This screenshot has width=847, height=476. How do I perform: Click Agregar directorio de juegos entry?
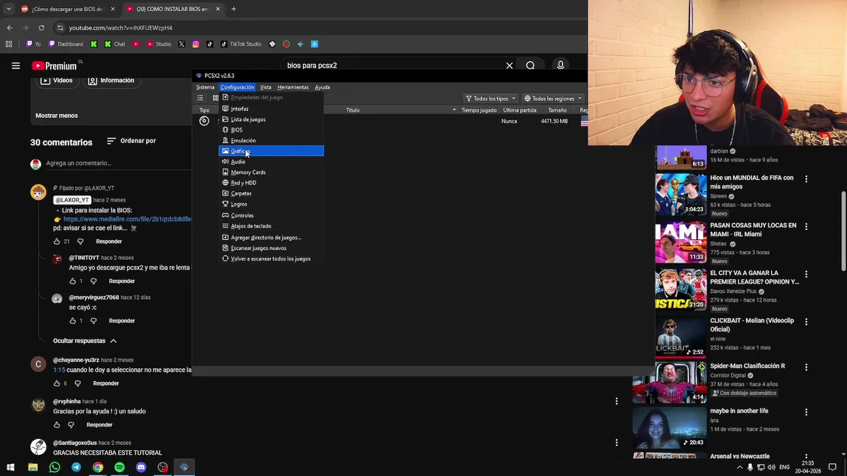tap(271, 237)
